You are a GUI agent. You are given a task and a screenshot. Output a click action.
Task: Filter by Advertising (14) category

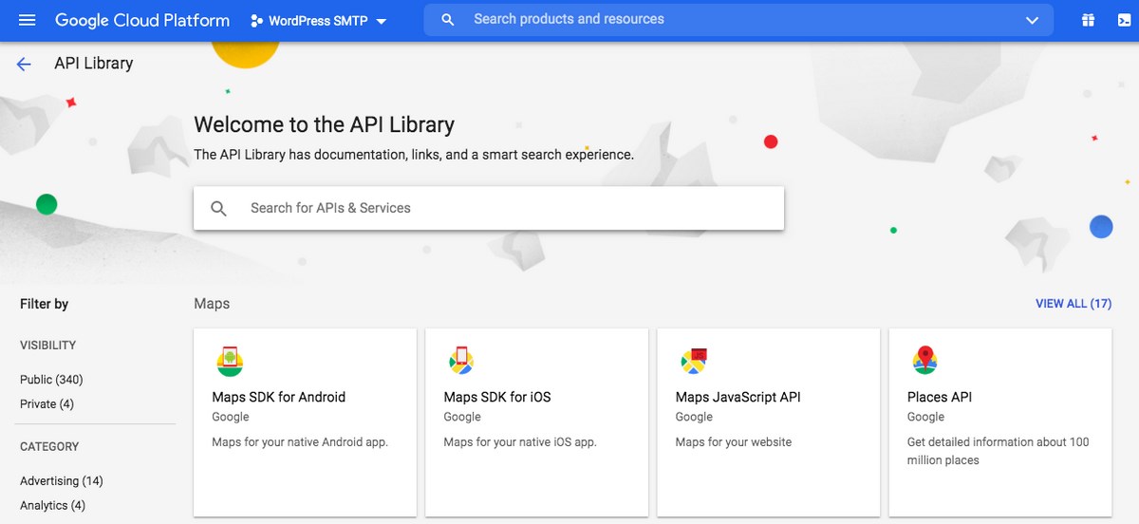(62, 481)
